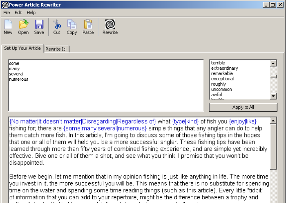This screenshot has width=286, height=203.
Task: Minimize the Power Article Rewriter window
Action: (x=266, y=5)
